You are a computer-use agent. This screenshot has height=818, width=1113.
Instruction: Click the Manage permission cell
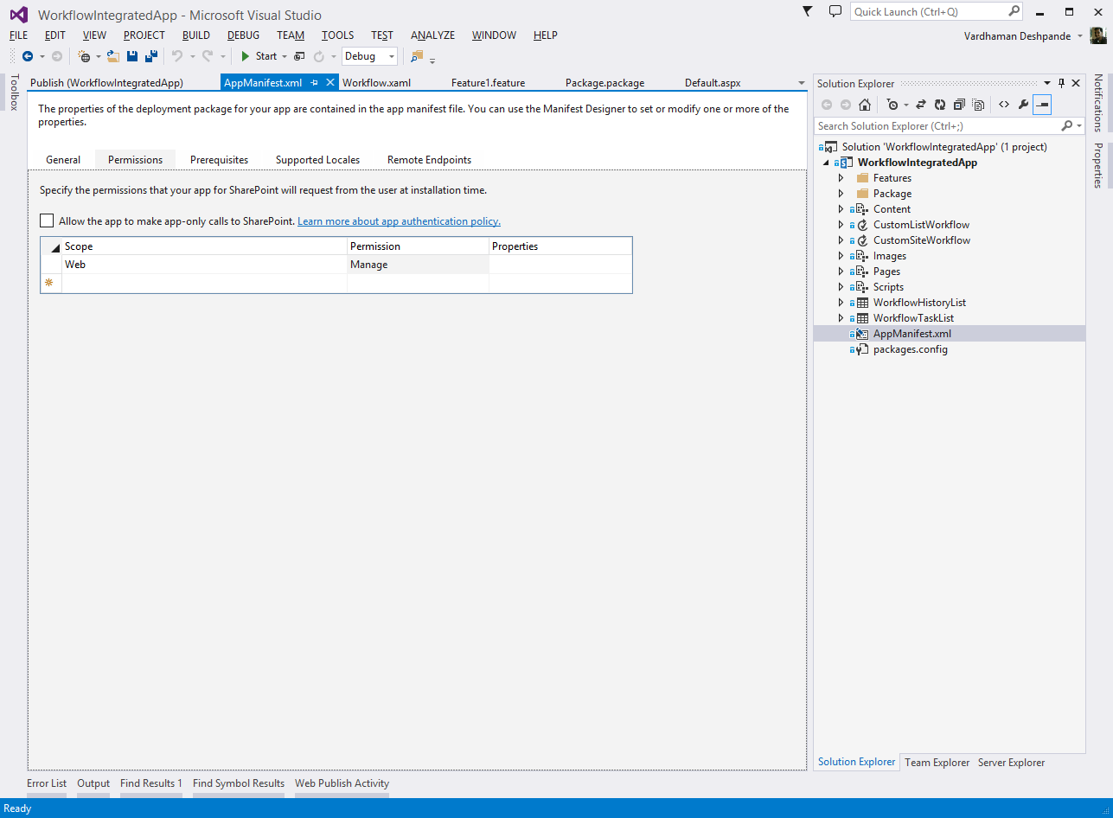pos(418,265)
